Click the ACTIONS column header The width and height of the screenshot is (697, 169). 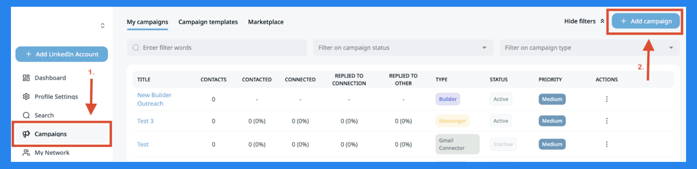[x=606, y=80]
